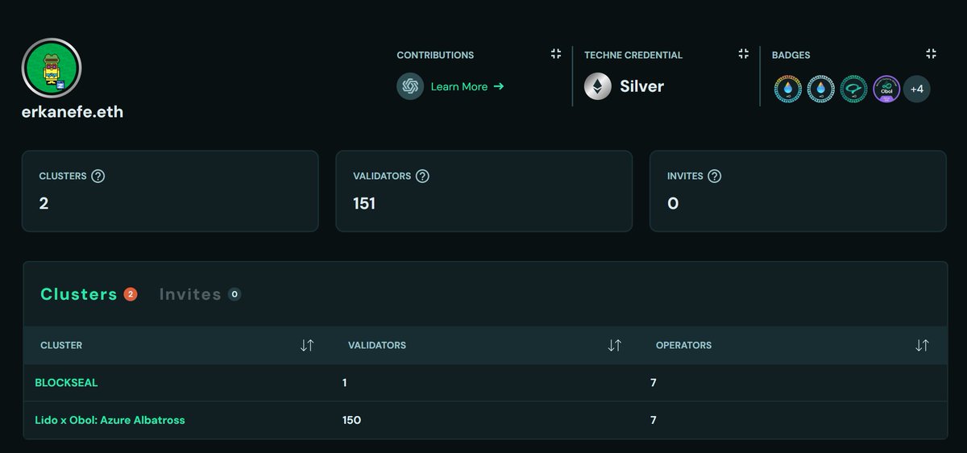Screen dimensions: 967x453
Task: Click the erkanefe.eth username
Action: tap(73, 112)
